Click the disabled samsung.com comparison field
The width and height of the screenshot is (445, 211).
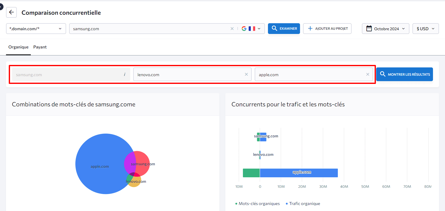[71, 74]
